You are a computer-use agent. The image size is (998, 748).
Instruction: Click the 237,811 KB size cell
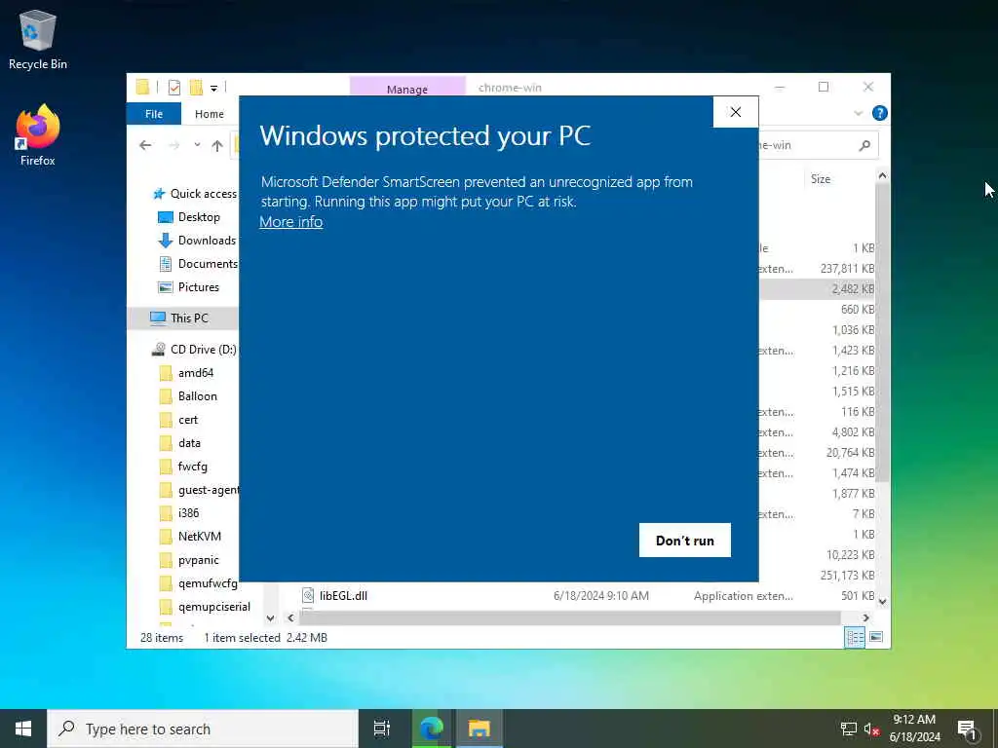point(847,269)
